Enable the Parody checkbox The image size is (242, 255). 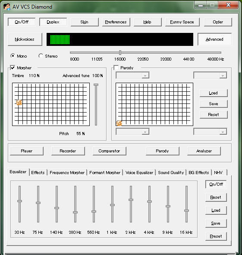pos(116,68)
